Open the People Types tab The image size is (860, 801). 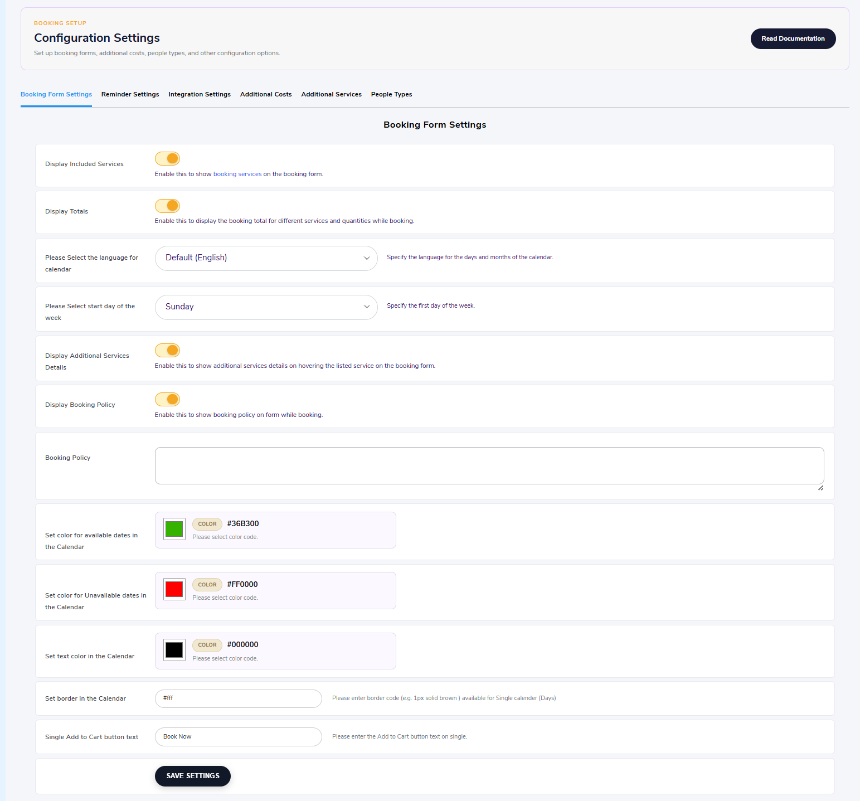392,94
